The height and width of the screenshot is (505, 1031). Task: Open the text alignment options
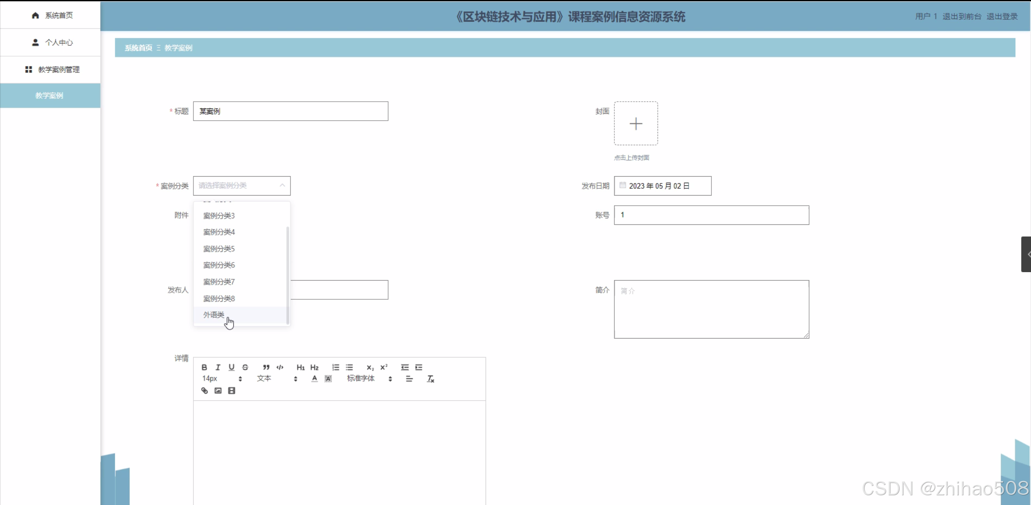409,379
